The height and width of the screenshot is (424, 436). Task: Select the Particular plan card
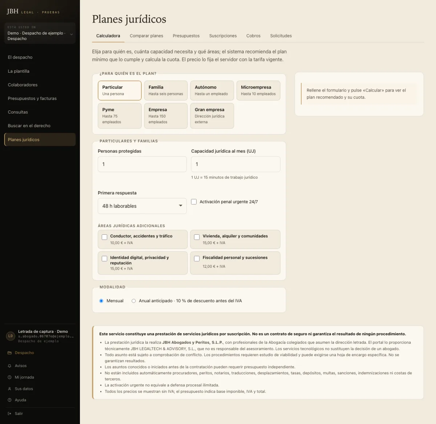pyautogui.click(x=120, y=90)
